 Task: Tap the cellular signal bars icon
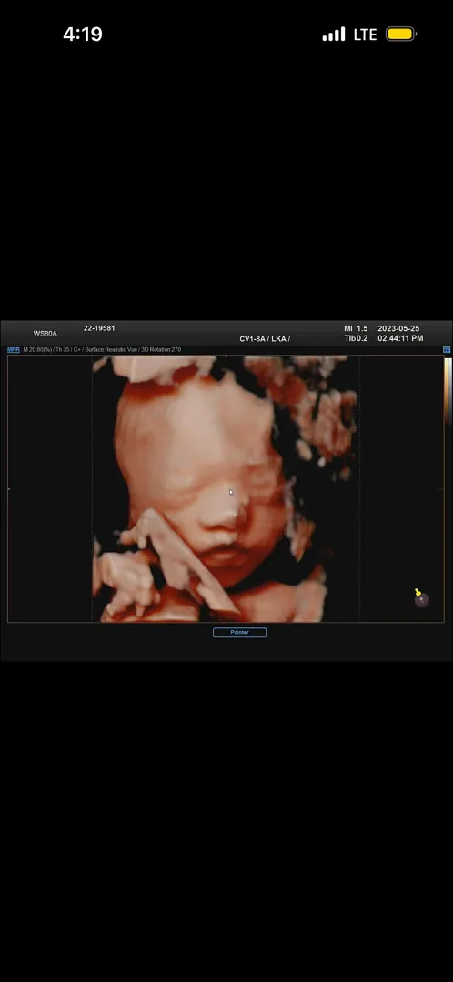(333, 34)
